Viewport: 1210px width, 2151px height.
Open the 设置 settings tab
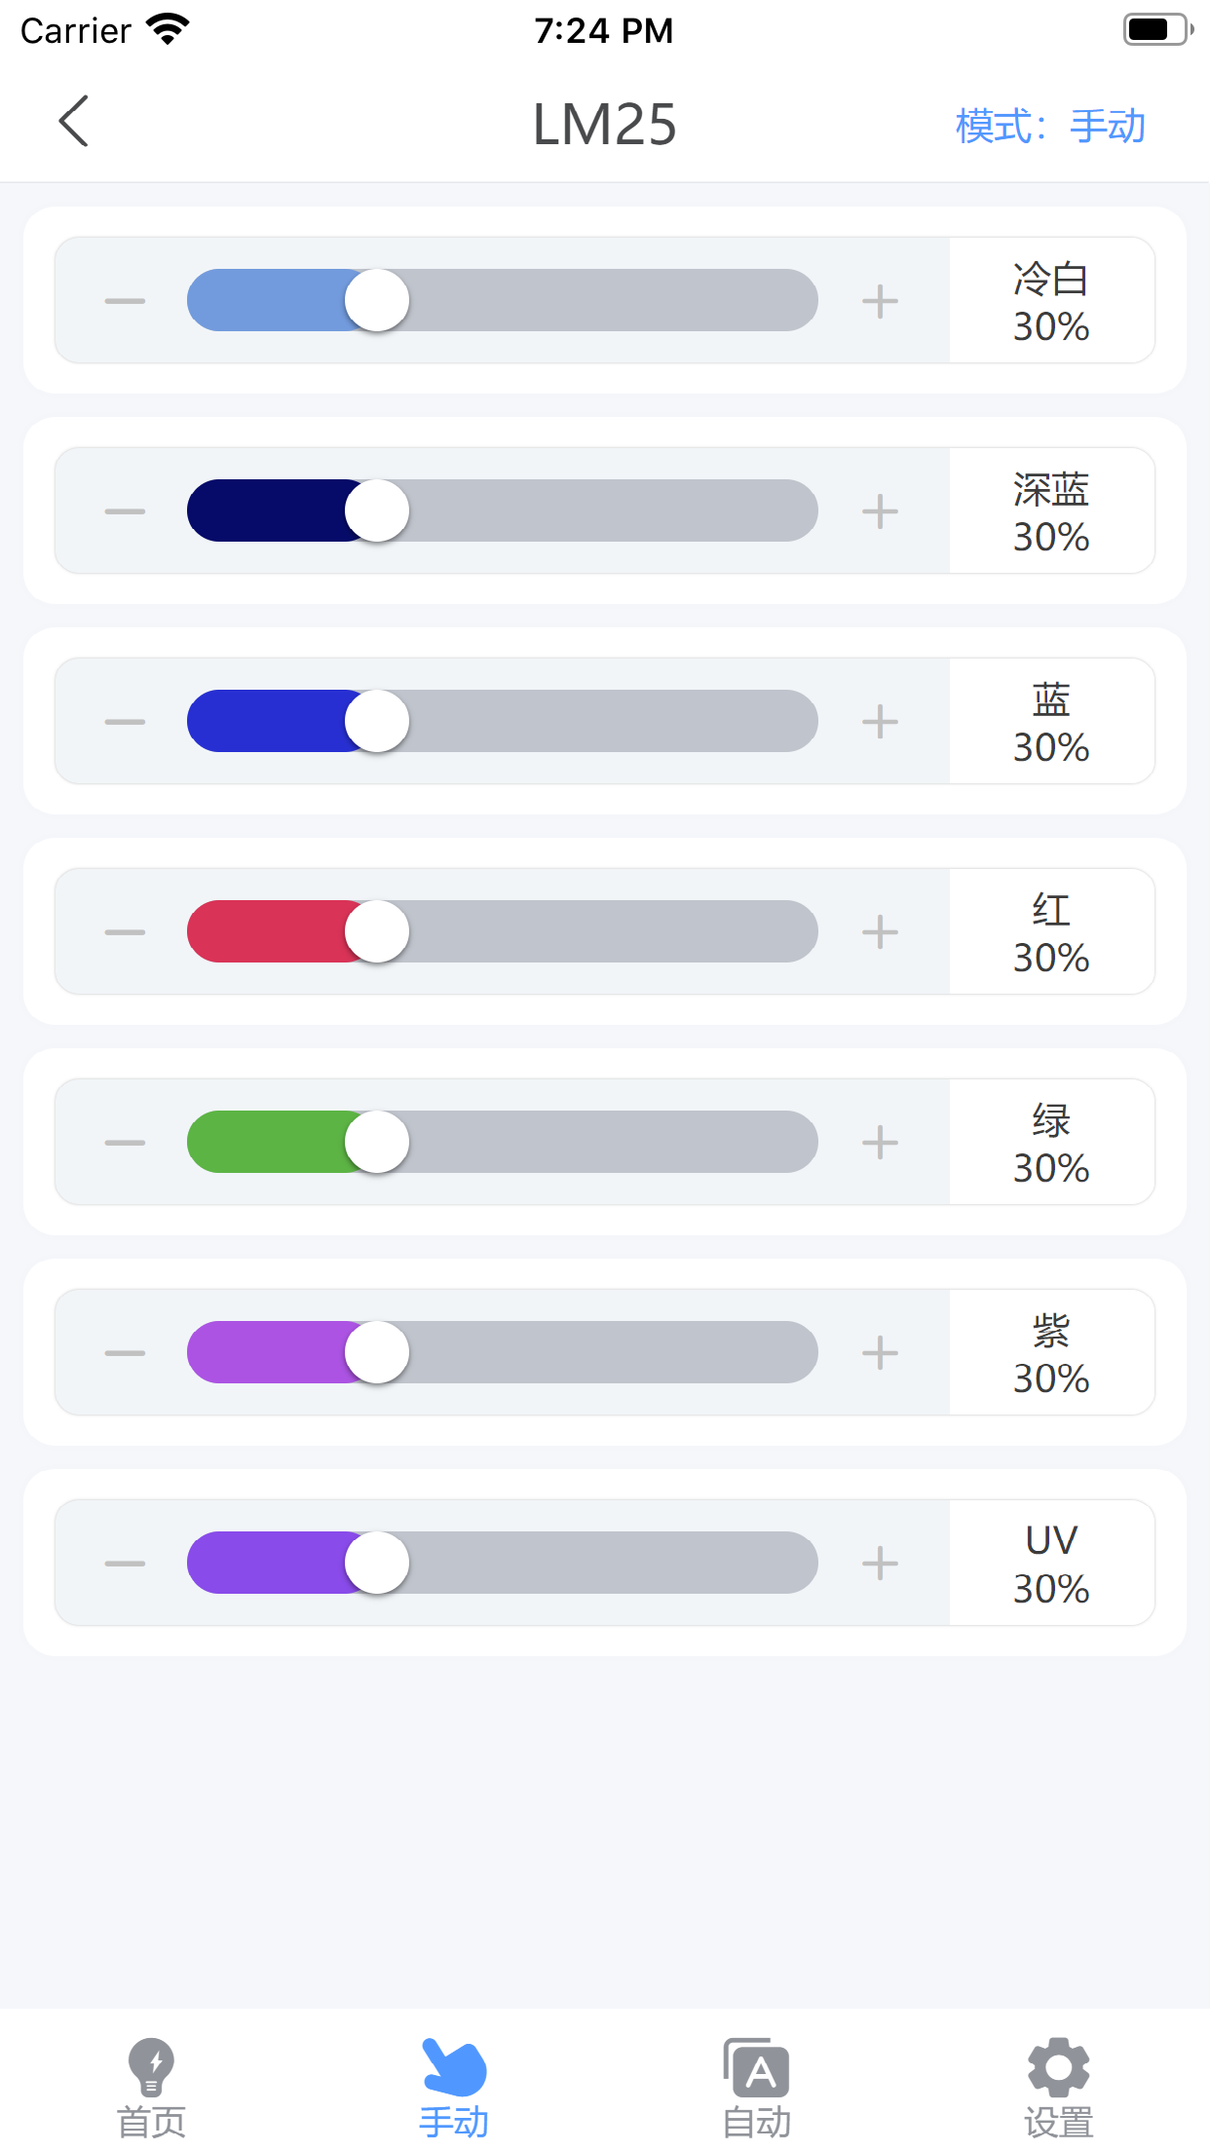[1058, 2088]
